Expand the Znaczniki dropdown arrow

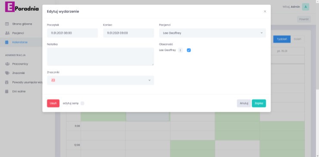149,80
